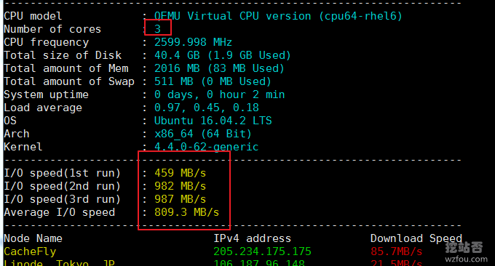This screenshot has width=495, height=266.
Task: Click the uptime value 0 days, 0 hour 2 min
Action: pyautogui.click(x=219, y=94)
